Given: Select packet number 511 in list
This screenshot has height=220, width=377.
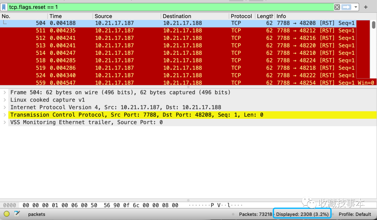Looking at the screenshot, I should pos(178,30).
